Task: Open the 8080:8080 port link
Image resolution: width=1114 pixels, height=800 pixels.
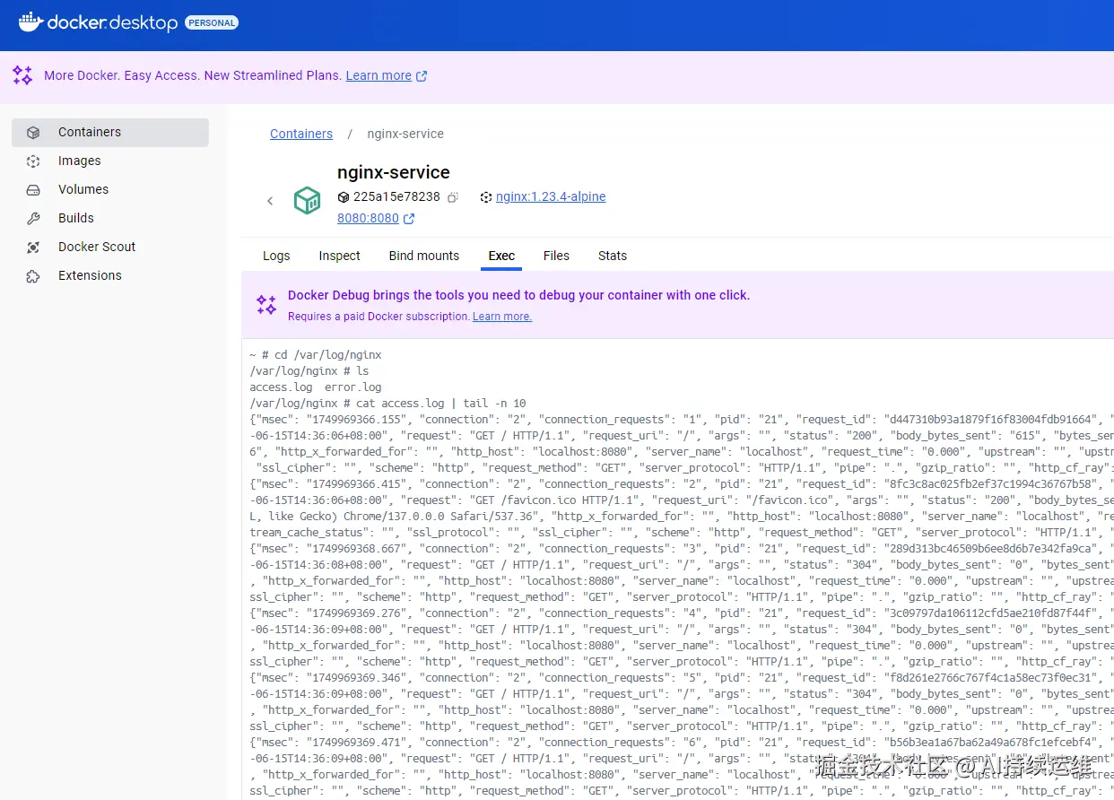Action: tap(368, 218)
